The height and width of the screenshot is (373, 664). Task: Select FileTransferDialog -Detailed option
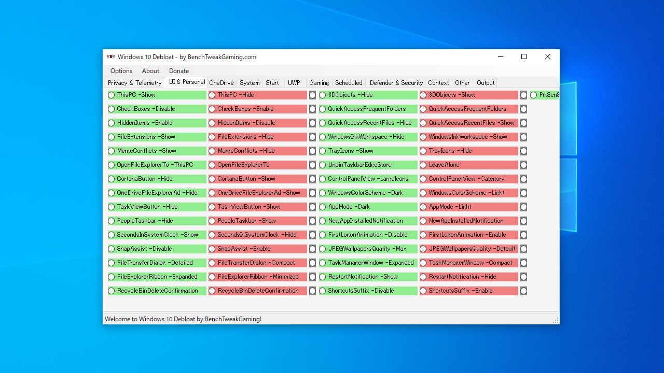click(157, 263)
